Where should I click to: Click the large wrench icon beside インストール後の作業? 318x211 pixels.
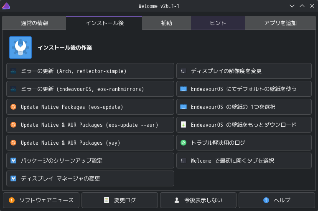pyautogui.click(x=20, y=48)
